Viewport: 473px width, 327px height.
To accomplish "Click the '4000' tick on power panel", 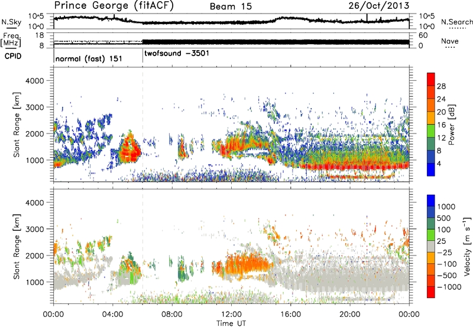I will [x=34, y=81].
